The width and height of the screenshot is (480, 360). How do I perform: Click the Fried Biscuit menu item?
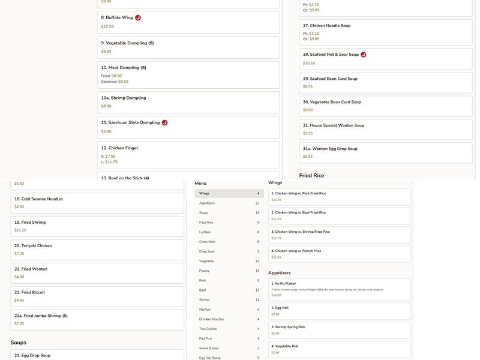(97, 296)
